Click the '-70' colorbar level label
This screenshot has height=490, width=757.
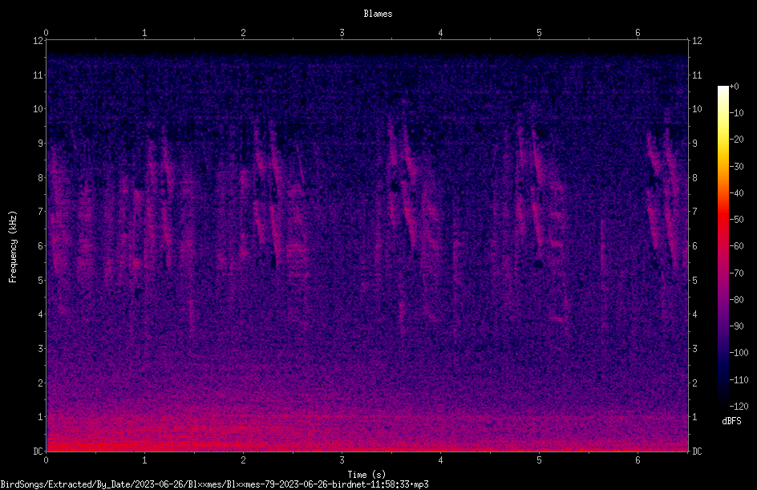pos(737,273)
